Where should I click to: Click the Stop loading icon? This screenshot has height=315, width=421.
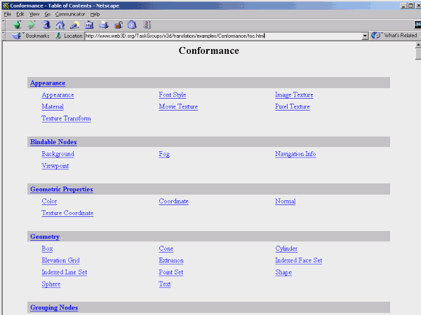coord(147,24)
